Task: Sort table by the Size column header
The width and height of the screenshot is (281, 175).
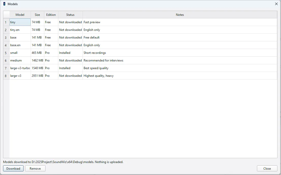Action: click(37, 15)
